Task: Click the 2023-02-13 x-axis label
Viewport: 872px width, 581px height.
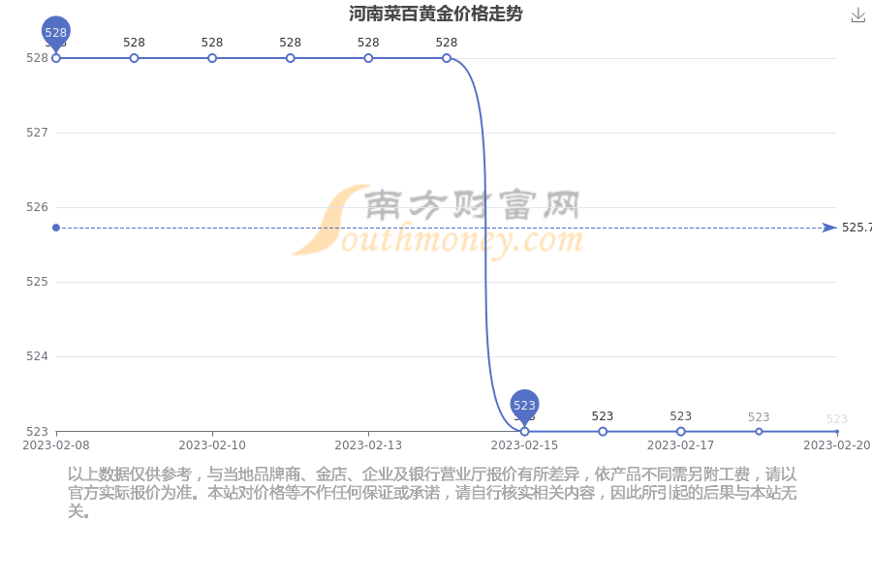Action: pyautogui.click(x=368, y=445)
